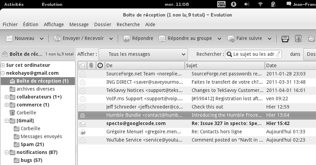The width and height of the screenshot is (316, 165).
Task: Collapse the [Gmail] folder node
Action: point(7,121)
